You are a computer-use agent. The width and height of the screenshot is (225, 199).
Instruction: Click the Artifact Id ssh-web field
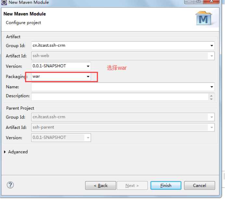(x=123, y=56)
